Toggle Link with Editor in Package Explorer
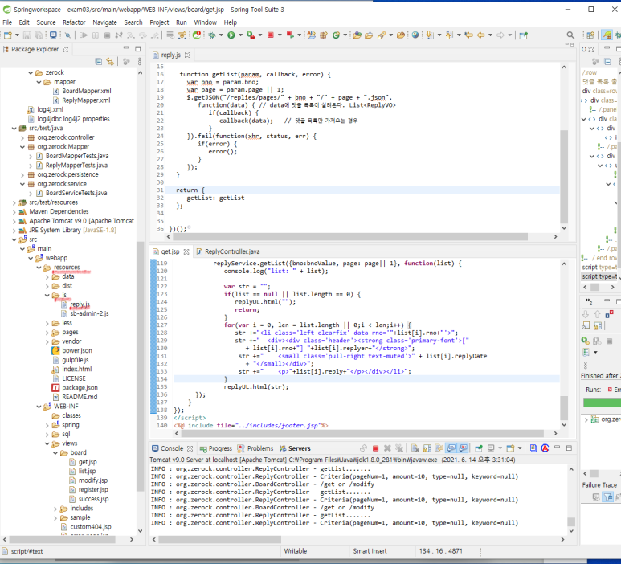Viewport: 621px width, 564px height. (110, 61)
